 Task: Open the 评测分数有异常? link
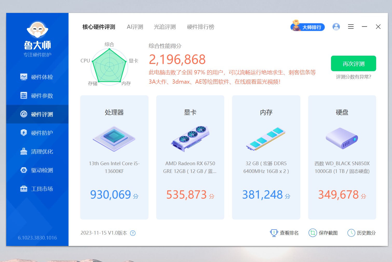coord(353,77)
